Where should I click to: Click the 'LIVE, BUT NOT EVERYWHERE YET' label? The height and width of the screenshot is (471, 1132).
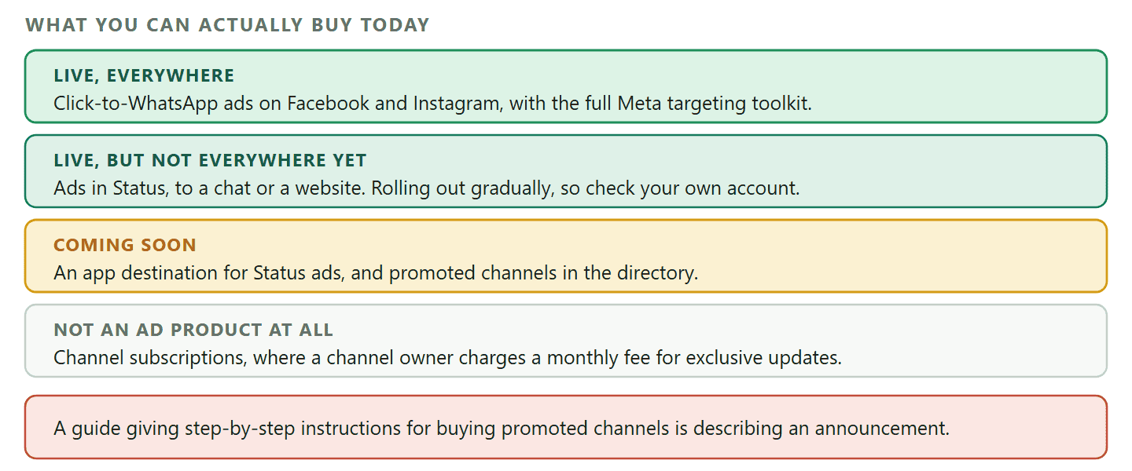(210, 160)
